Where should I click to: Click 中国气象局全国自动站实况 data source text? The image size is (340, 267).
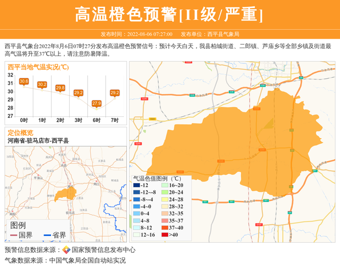[87, 261]
